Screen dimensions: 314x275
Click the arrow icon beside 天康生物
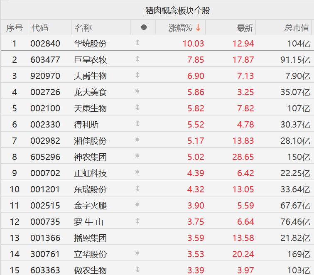pos(137,108)
